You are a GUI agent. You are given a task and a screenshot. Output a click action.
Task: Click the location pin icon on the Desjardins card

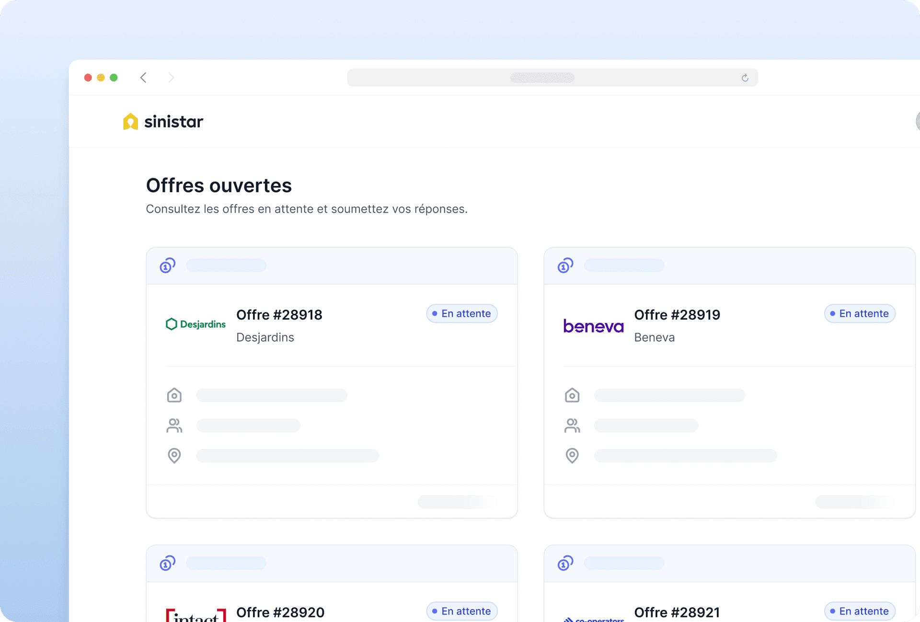tap(174, 456)
